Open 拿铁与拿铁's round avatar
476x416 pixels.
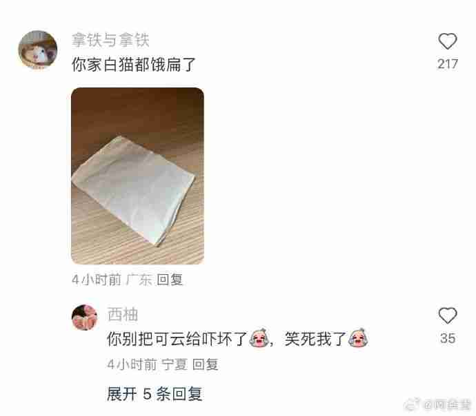tap(38, 50)
